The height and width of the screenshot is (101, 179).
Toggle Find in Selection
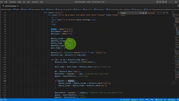click(164, 13)
